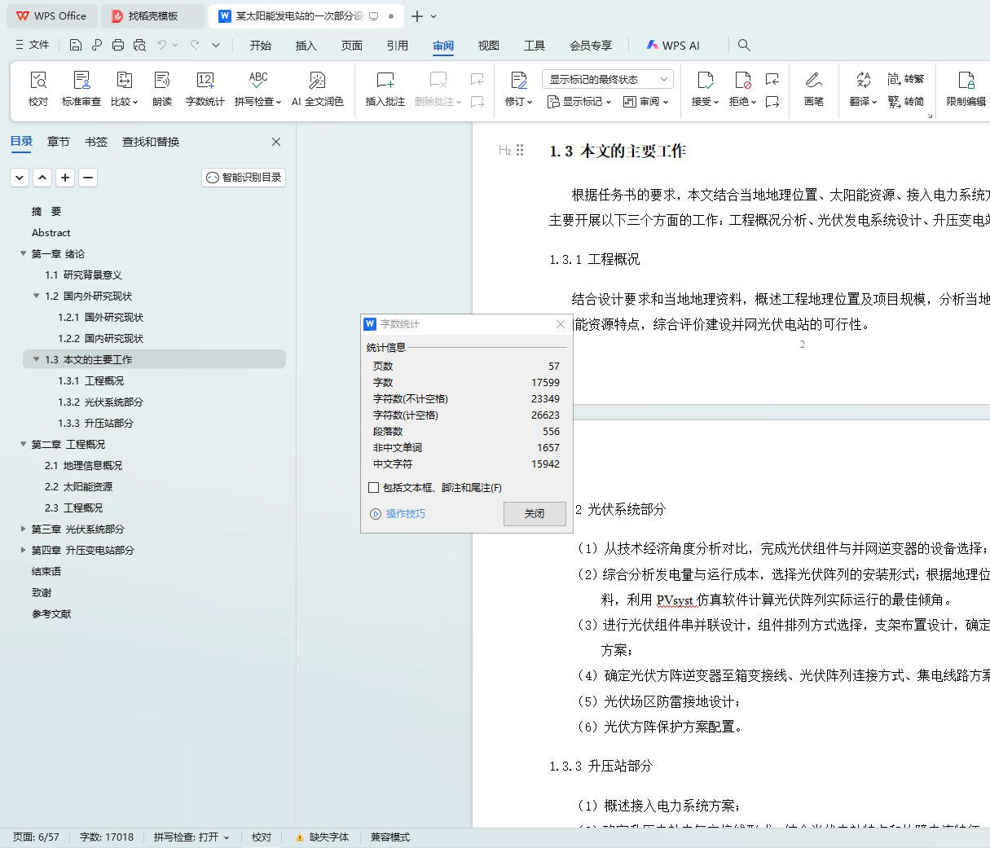Expand 第三章 光伏系统部分 node
The height and width of the screenshot is (848, 990).
[23, 529]
